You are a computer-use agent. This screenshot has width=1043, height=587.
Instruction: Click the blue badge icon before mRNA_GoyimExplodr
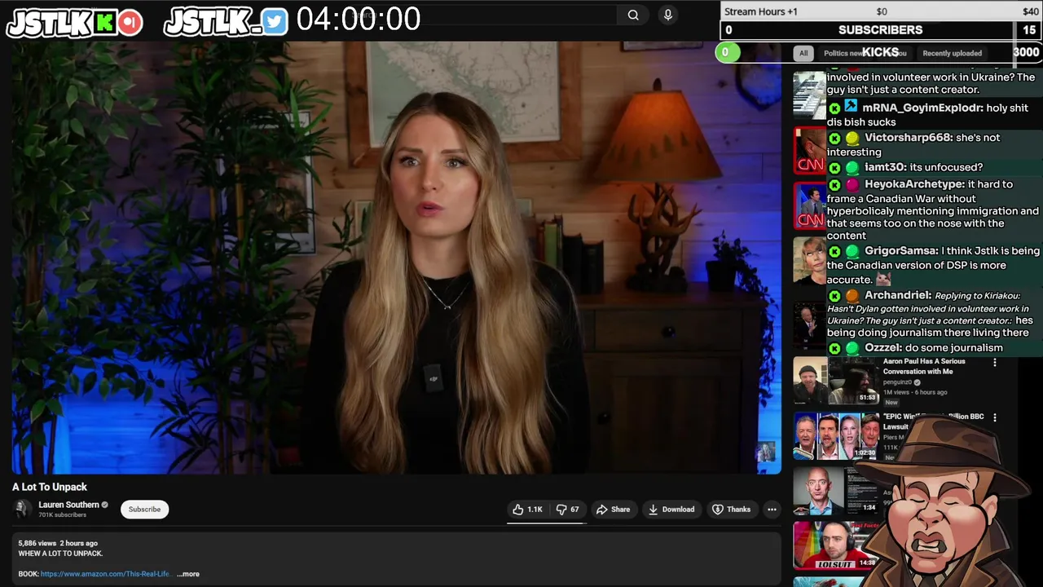click(851, 107)
